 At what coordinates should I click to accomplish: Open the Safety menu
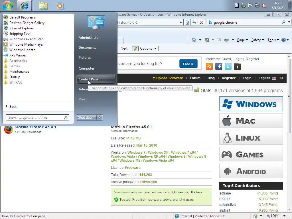(257, 40)
